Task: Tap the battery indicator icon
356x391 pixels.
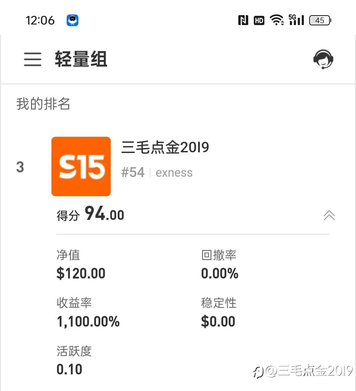Action: coord(320,20)
